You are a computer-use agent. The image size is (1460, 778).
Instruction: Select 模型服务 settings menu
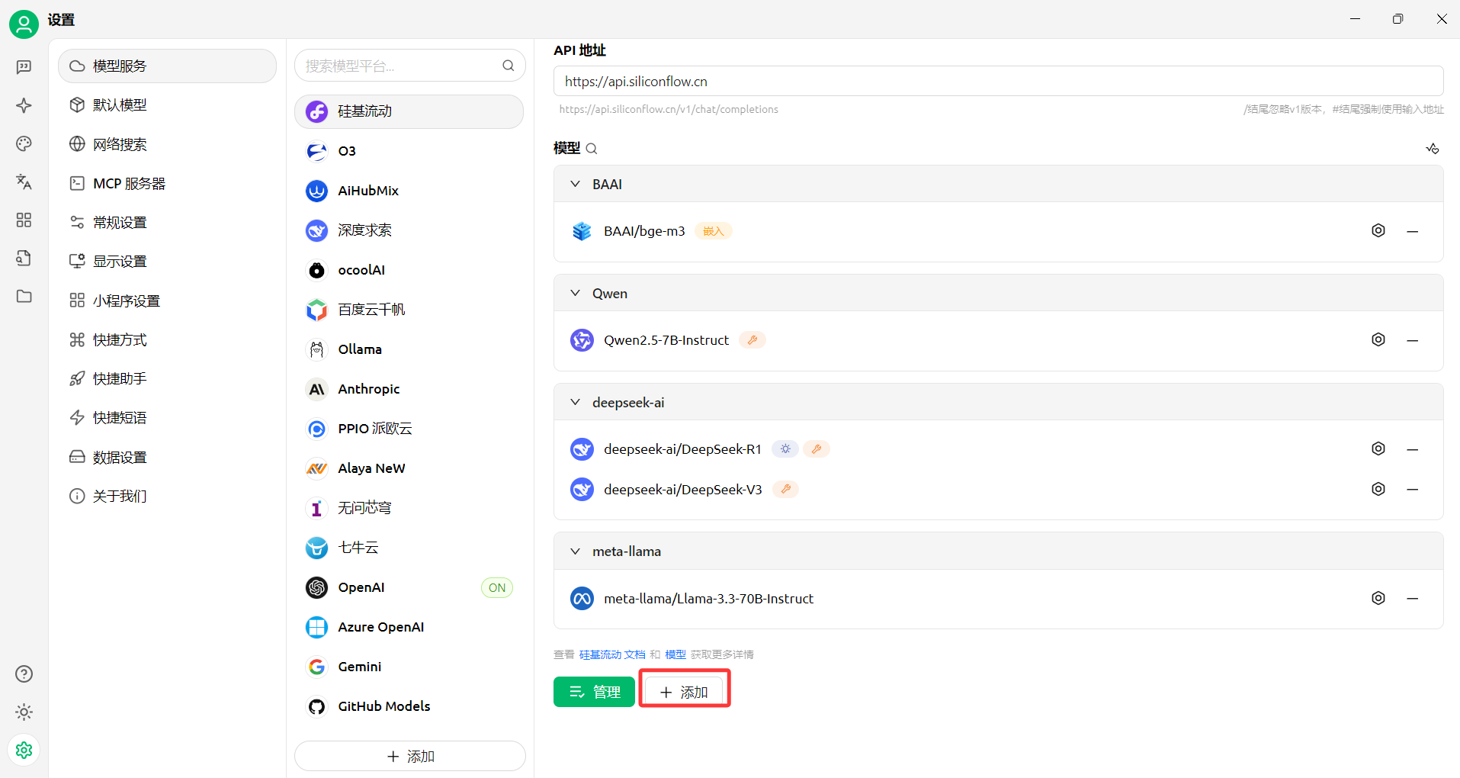point(167,66)
